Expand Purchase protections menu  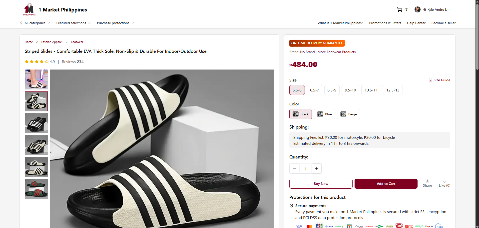[x=115, y=23]
